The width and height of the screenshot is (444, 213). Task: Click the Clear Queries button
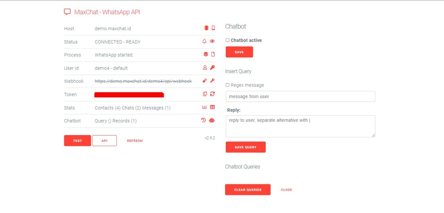point(248,190)
